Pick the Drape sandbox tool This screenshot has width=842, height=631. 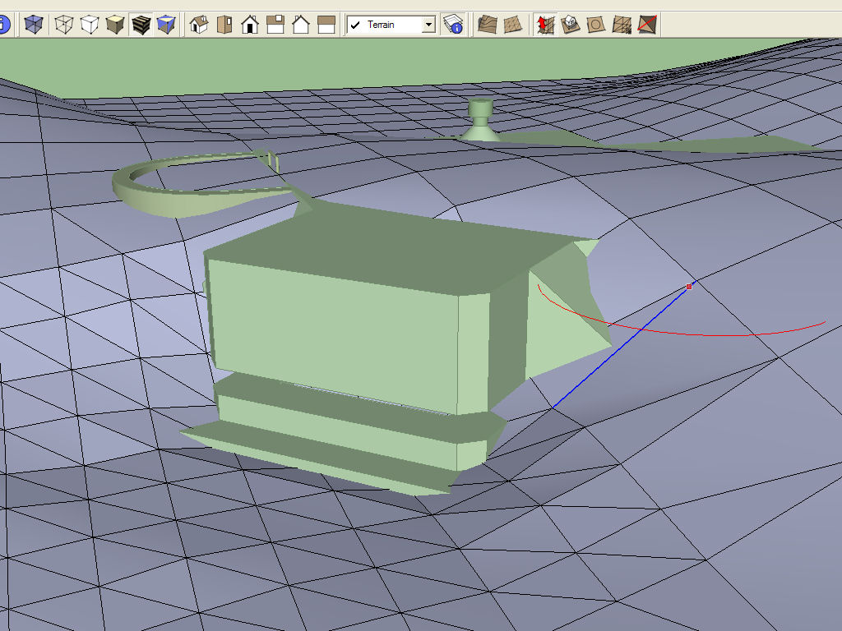click(x=595, y=25)
